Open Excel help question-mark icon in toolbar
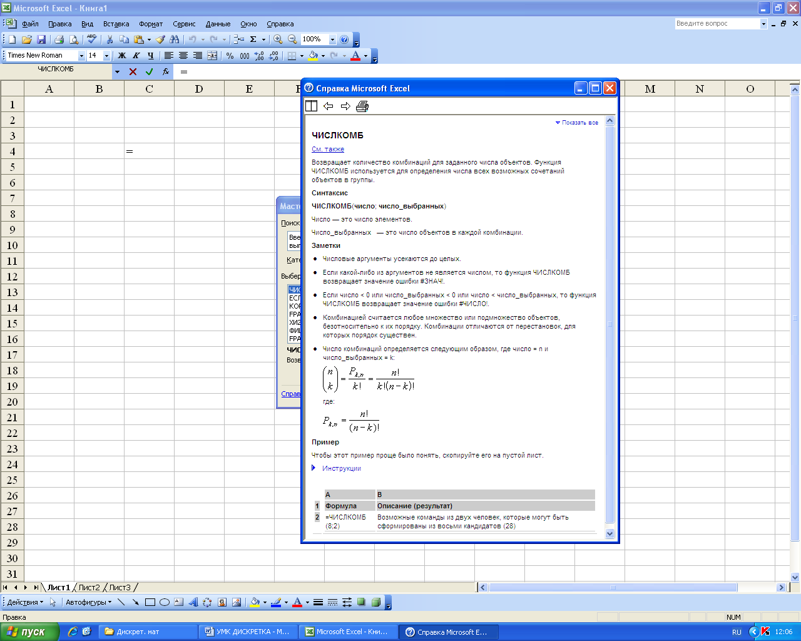Image resolution: width=801 pixels, height=641 pixels. point(344,39)
